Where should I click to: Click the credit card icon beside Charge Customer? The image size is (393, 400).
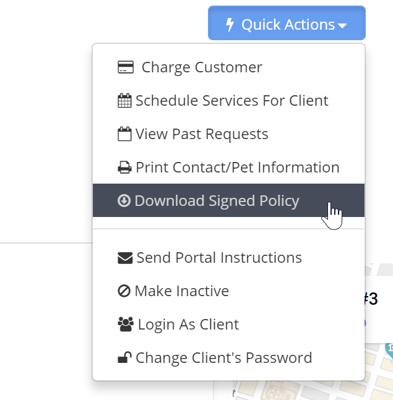click(126, 67)
